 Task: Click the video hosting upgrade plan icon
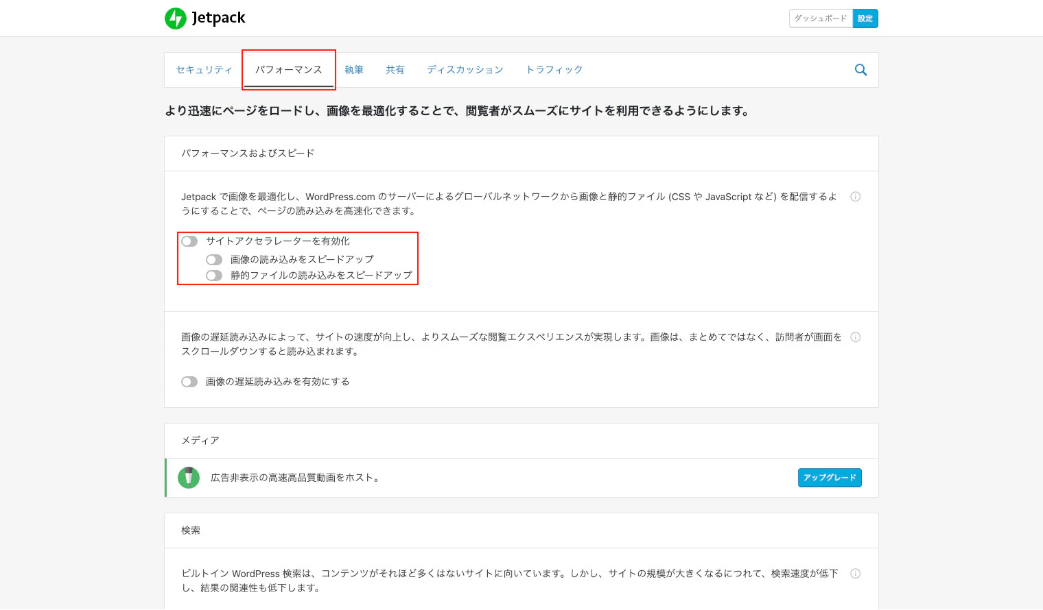(x=189, y=478)
